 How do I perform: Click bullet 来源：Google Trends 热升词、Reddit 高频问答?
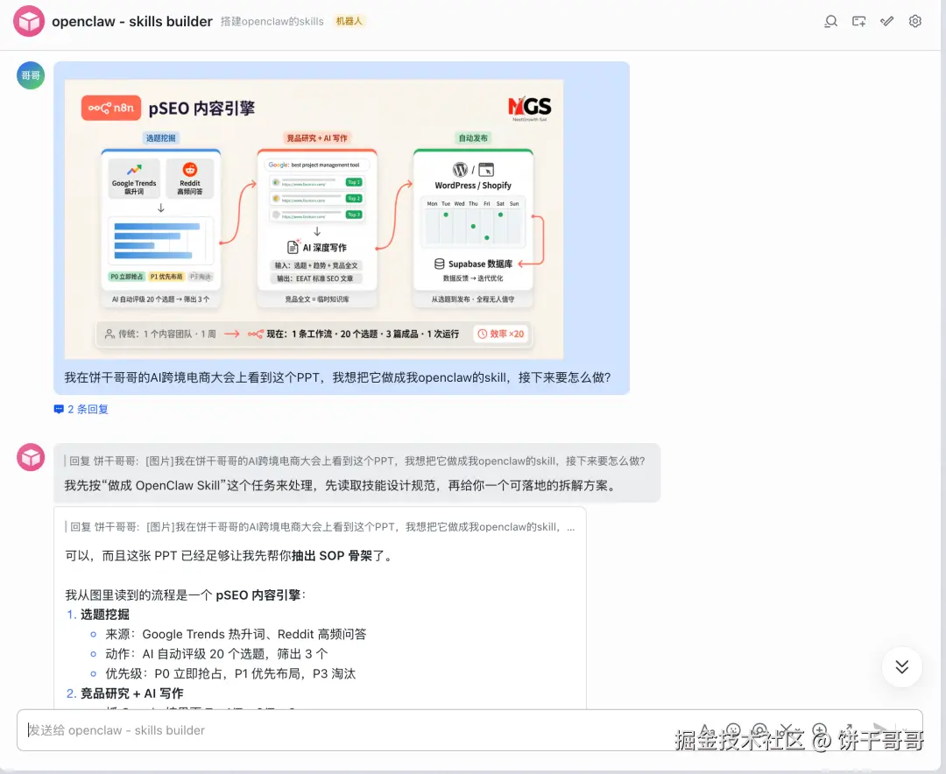point(236,634)
